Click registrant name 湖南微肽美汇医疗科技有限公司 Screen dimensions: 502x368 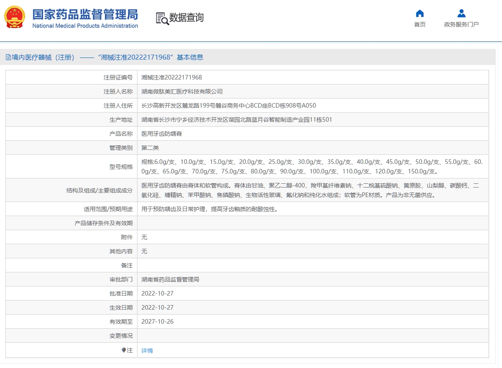tap(182, 91)
